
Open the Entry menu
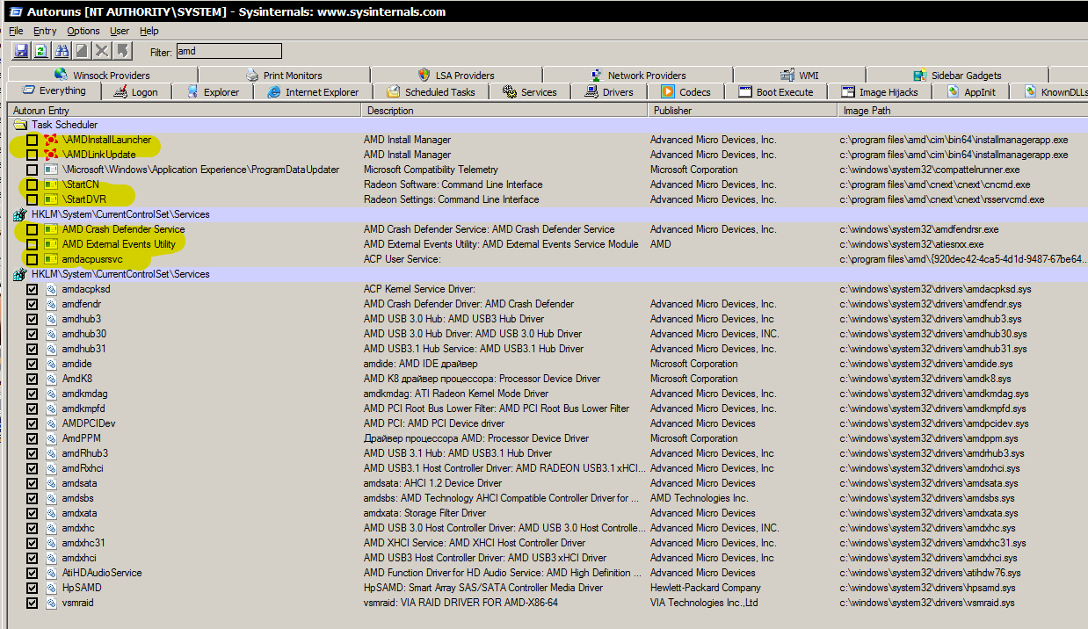45,31
